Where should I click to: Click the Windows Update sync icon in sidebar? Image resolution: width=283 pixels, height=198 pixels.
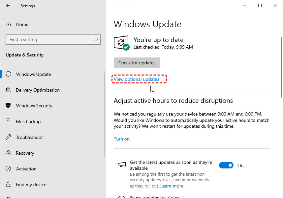(9, 74)
